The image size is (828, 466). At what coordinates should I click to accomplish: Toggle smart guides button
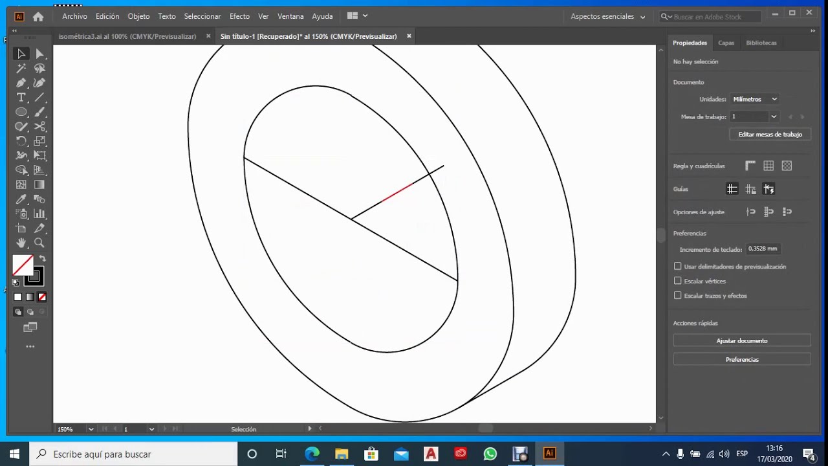768,189
